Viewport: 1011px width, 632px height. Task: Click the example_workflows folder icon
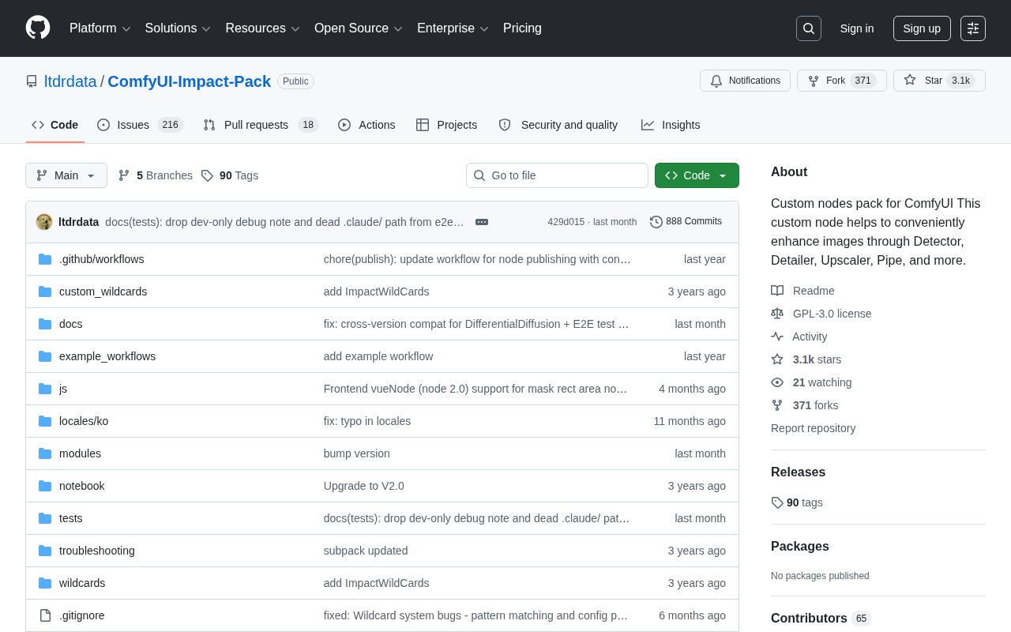(45, 356)
